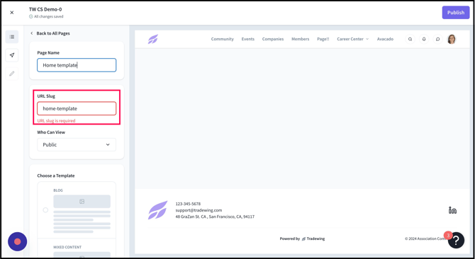Open the notifications bell icon
Viewport: 475px width, 259px height.
click(424, 39)
